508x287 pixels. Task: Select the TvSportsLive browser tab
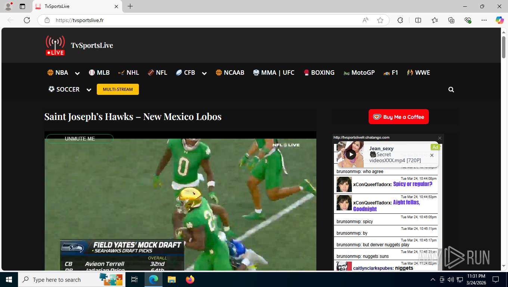pos(77,6)
